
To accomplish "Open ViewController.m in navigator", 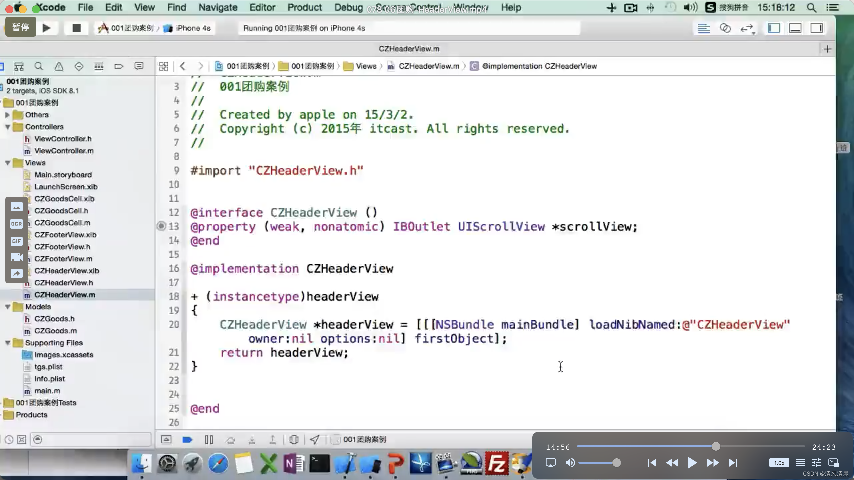I will coord(64,151).
